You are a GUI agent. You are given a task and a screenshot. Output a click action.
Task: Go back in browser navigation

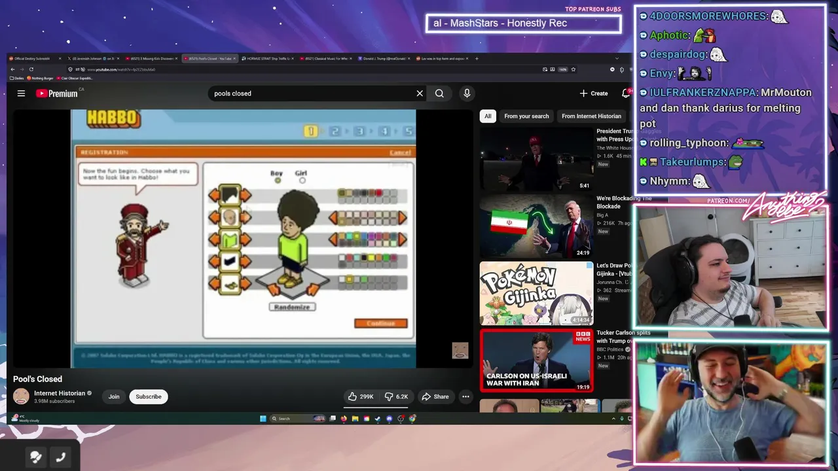12,69
